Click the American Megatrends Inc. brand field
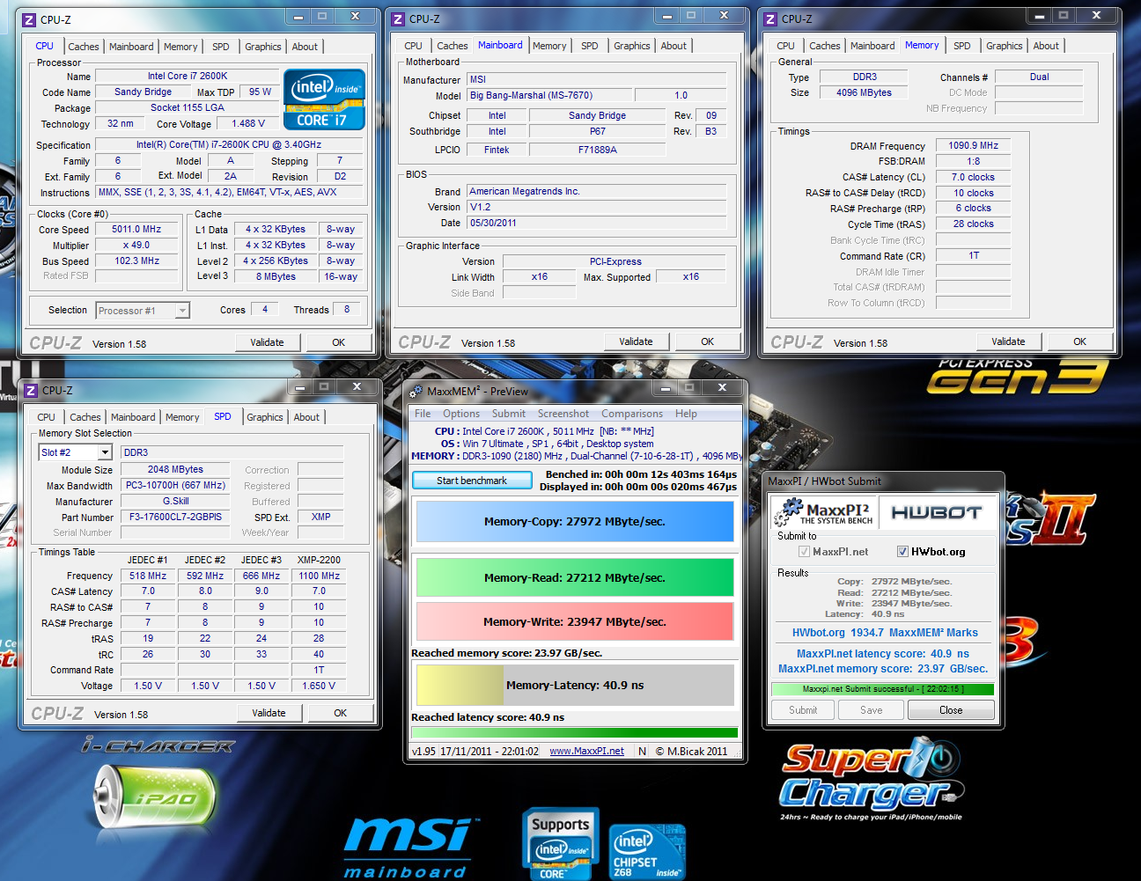 click(597, 191)
